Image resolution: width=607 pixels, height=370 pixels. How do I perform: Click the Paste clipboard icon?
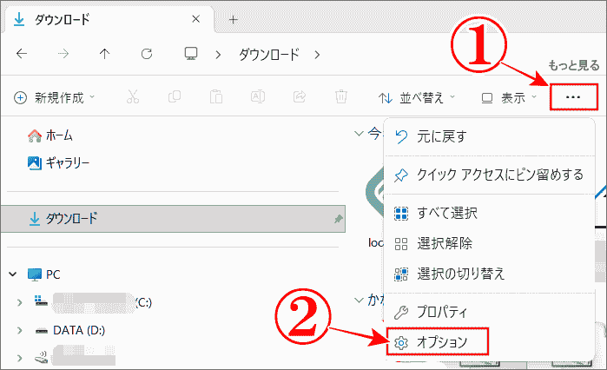coord(216,97)
